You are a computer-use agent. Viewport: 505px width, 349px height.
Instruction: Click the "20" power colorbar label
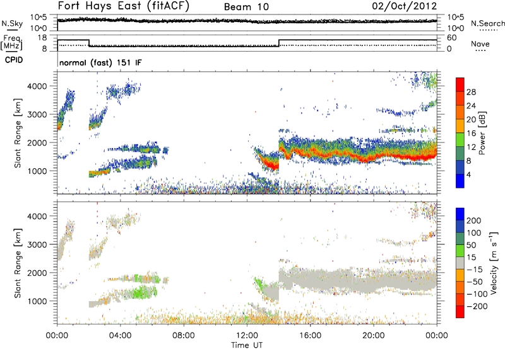471,120
